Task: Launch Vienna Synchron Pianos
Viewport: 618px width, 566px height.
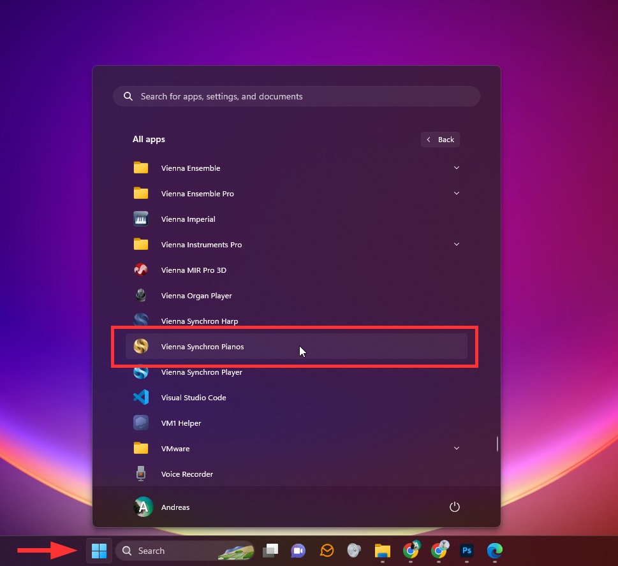Action: [x=297, y=347]
